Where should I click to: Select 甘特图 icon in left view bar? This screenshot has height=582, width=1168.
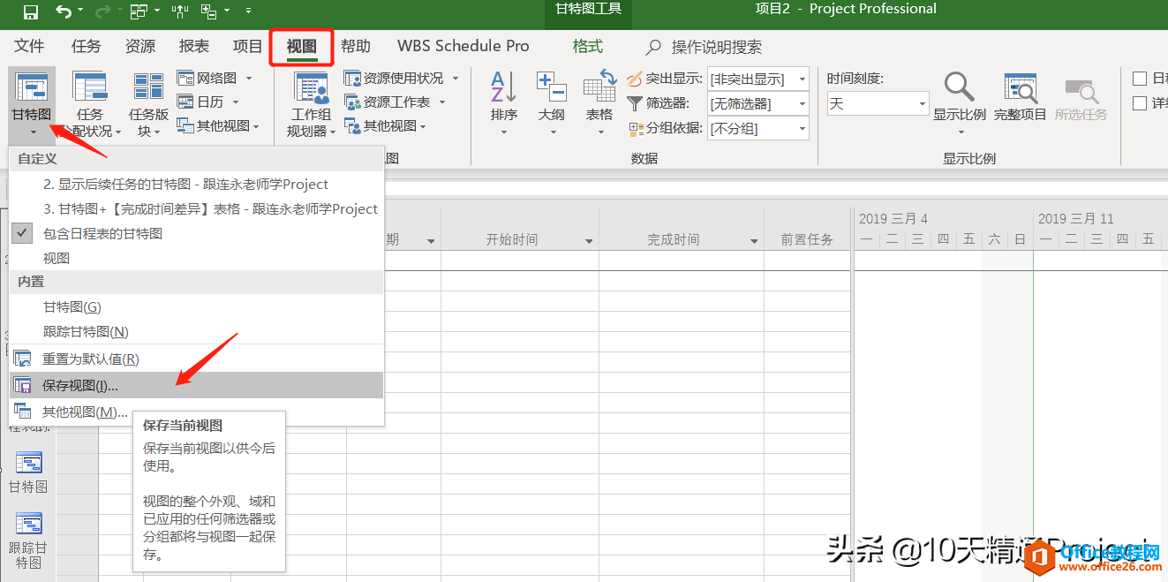tap(29, 462)
